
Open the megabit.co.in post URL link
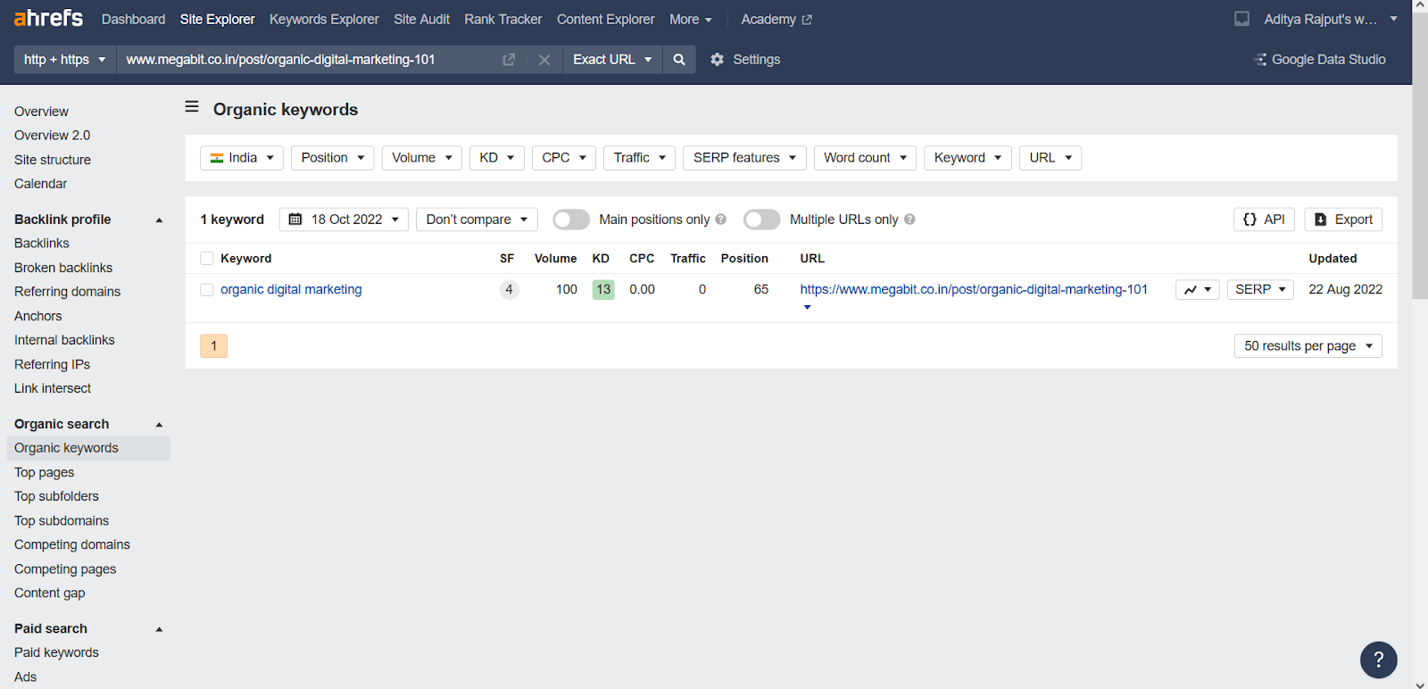pos(974,289)
